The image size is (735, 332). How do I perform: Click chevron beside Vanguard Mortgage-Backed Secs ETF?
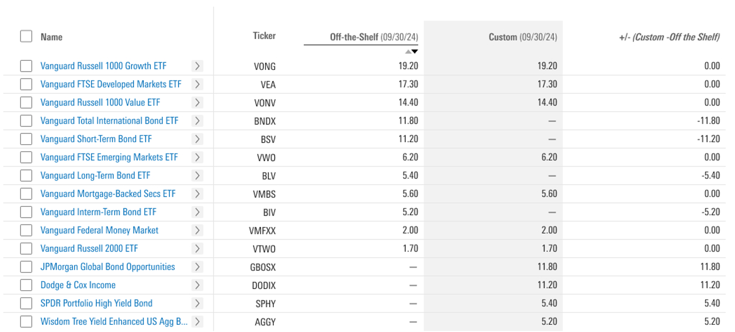click(197, 194)
